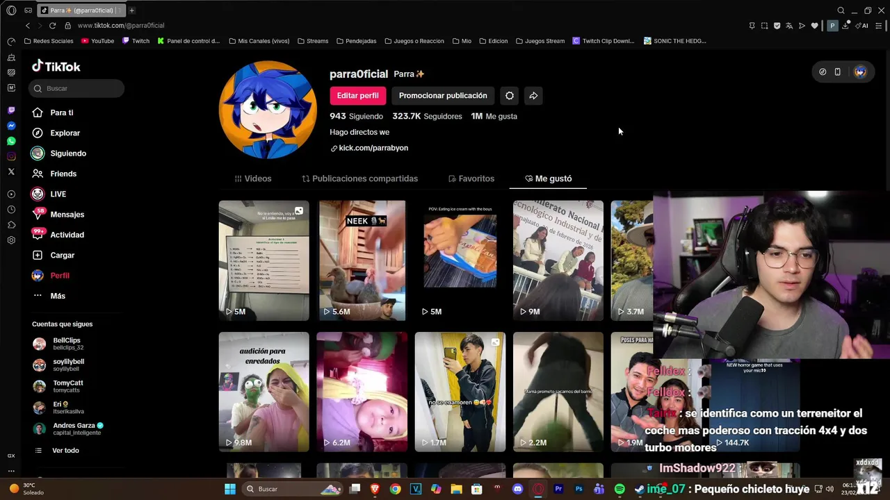Open Edicion bookmarks folder
Viewport: 890px width, 500px height.
[x=493, y=41]
